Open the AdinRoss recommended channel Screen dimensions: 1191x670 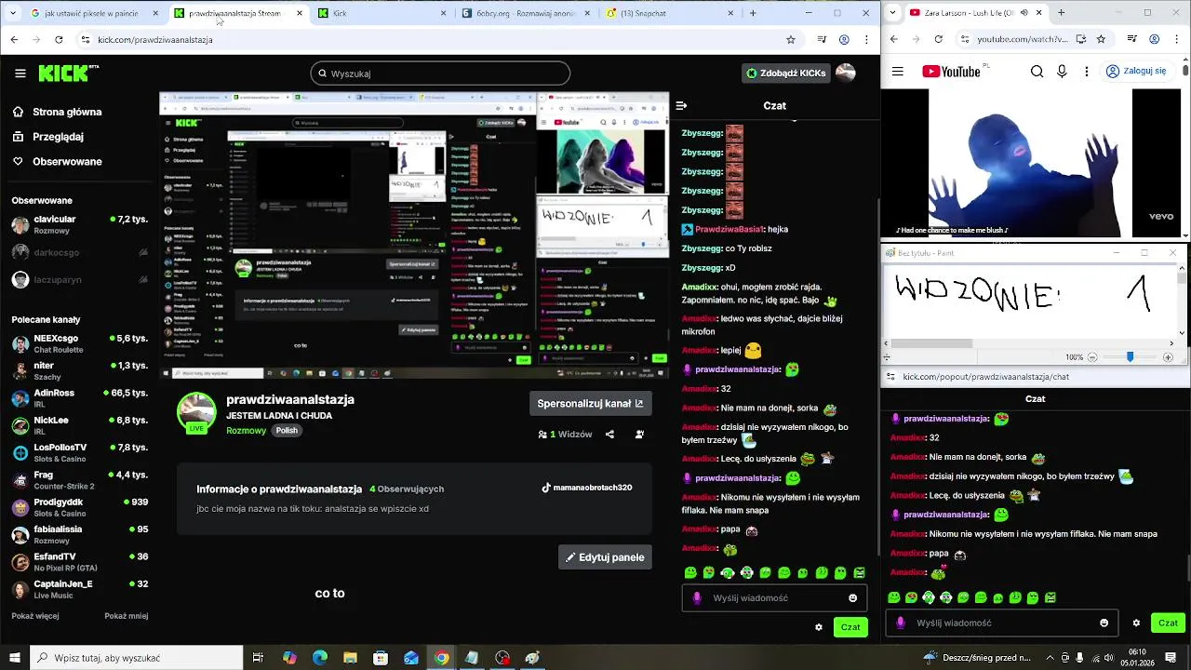coord(79,398)
